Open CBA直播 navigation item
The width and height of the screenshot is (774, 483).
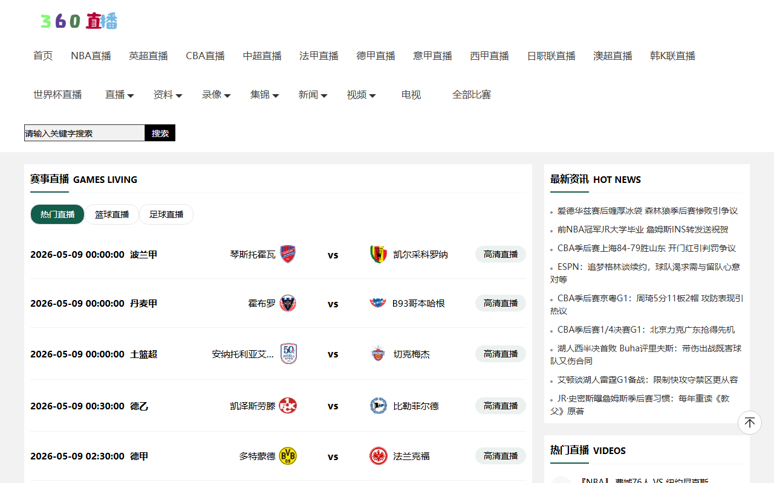click(x=206, y=56)
